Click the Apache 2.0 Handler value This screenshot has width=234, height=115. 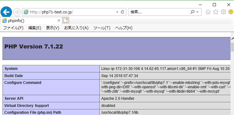118,99
